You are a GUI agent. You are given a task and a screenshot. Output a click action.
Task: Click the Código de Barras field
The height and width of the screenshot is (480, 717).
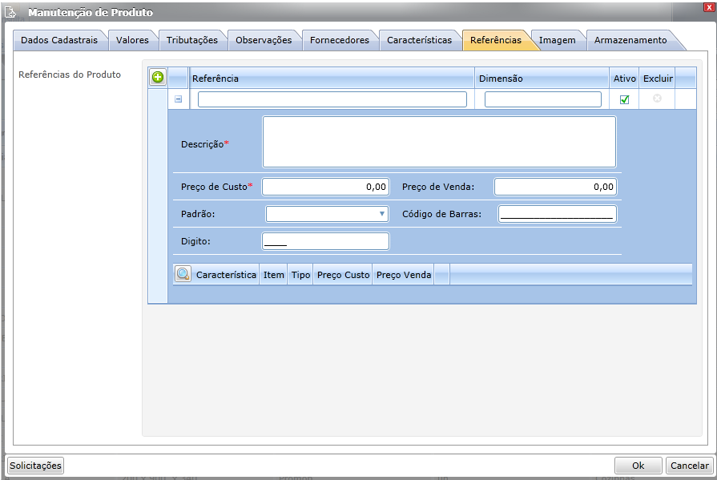point(557,214)
